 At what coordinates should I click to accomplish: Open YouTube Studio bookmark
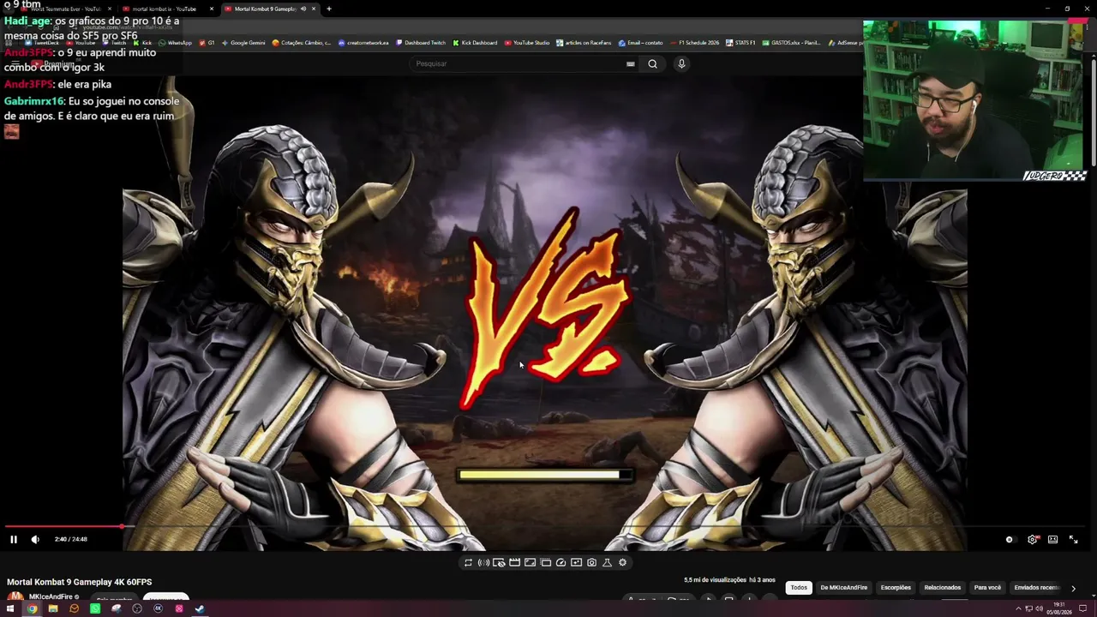point(527,43)
